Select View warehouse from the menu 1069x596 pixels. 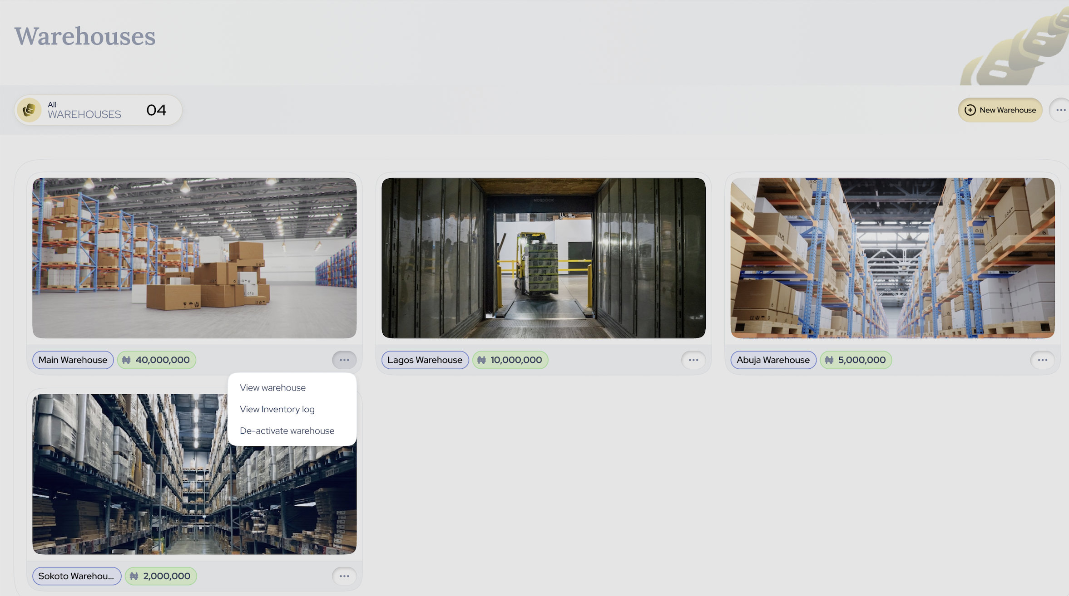(x=272, y=388)
